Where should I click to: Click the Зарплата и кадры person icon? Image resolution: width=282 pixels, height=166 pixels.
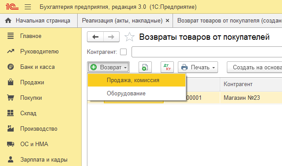pos(11,159)
